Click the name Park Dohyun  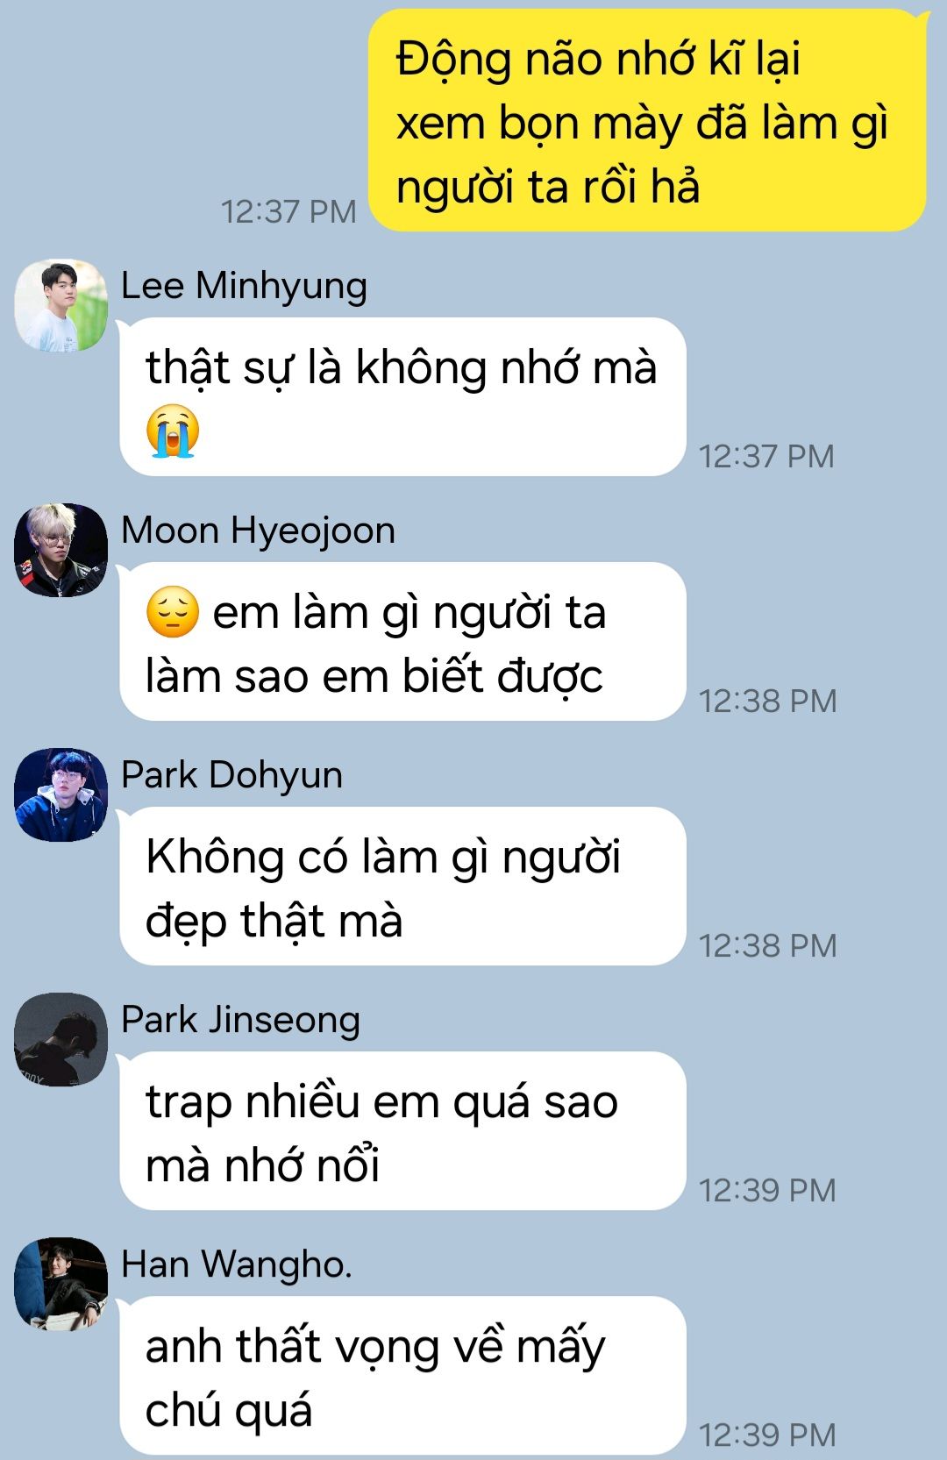coord(231,776)
